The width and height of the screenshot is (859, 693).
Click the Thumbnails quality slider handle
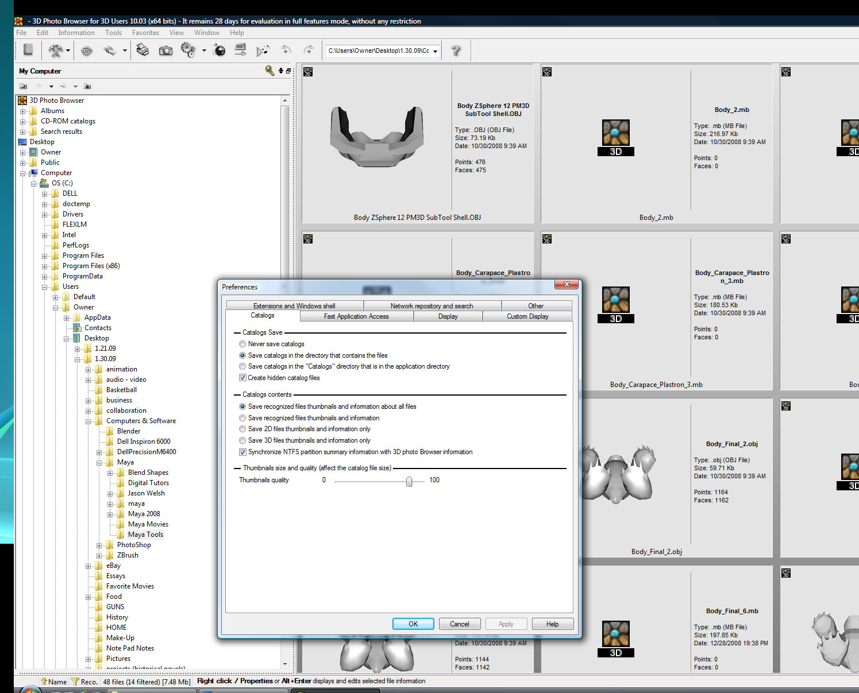point(409,481)
